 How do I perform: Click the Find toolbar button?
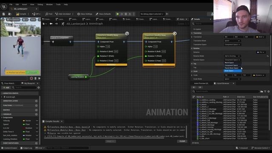tap(49, 14)
